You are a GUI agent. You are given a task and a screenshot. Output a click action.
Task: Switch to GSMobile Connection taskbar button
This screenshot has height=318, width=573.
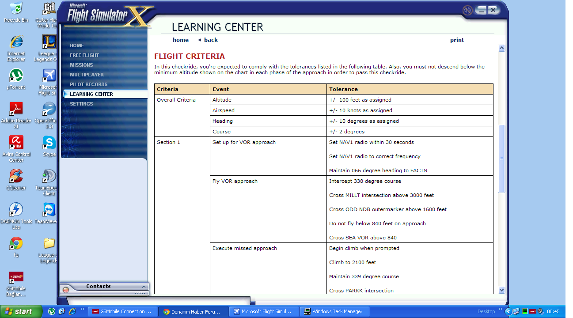(x=122, y=311)
